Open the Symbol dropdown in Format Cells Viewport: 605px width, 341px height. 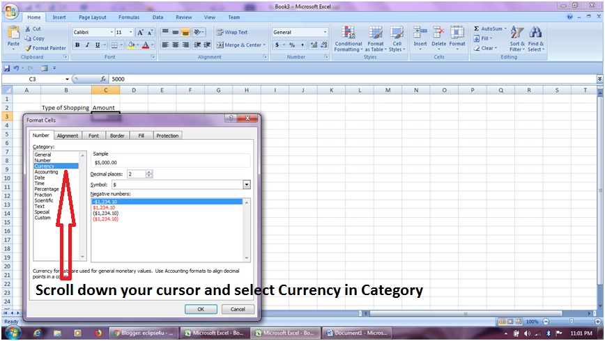click(247, 184)
